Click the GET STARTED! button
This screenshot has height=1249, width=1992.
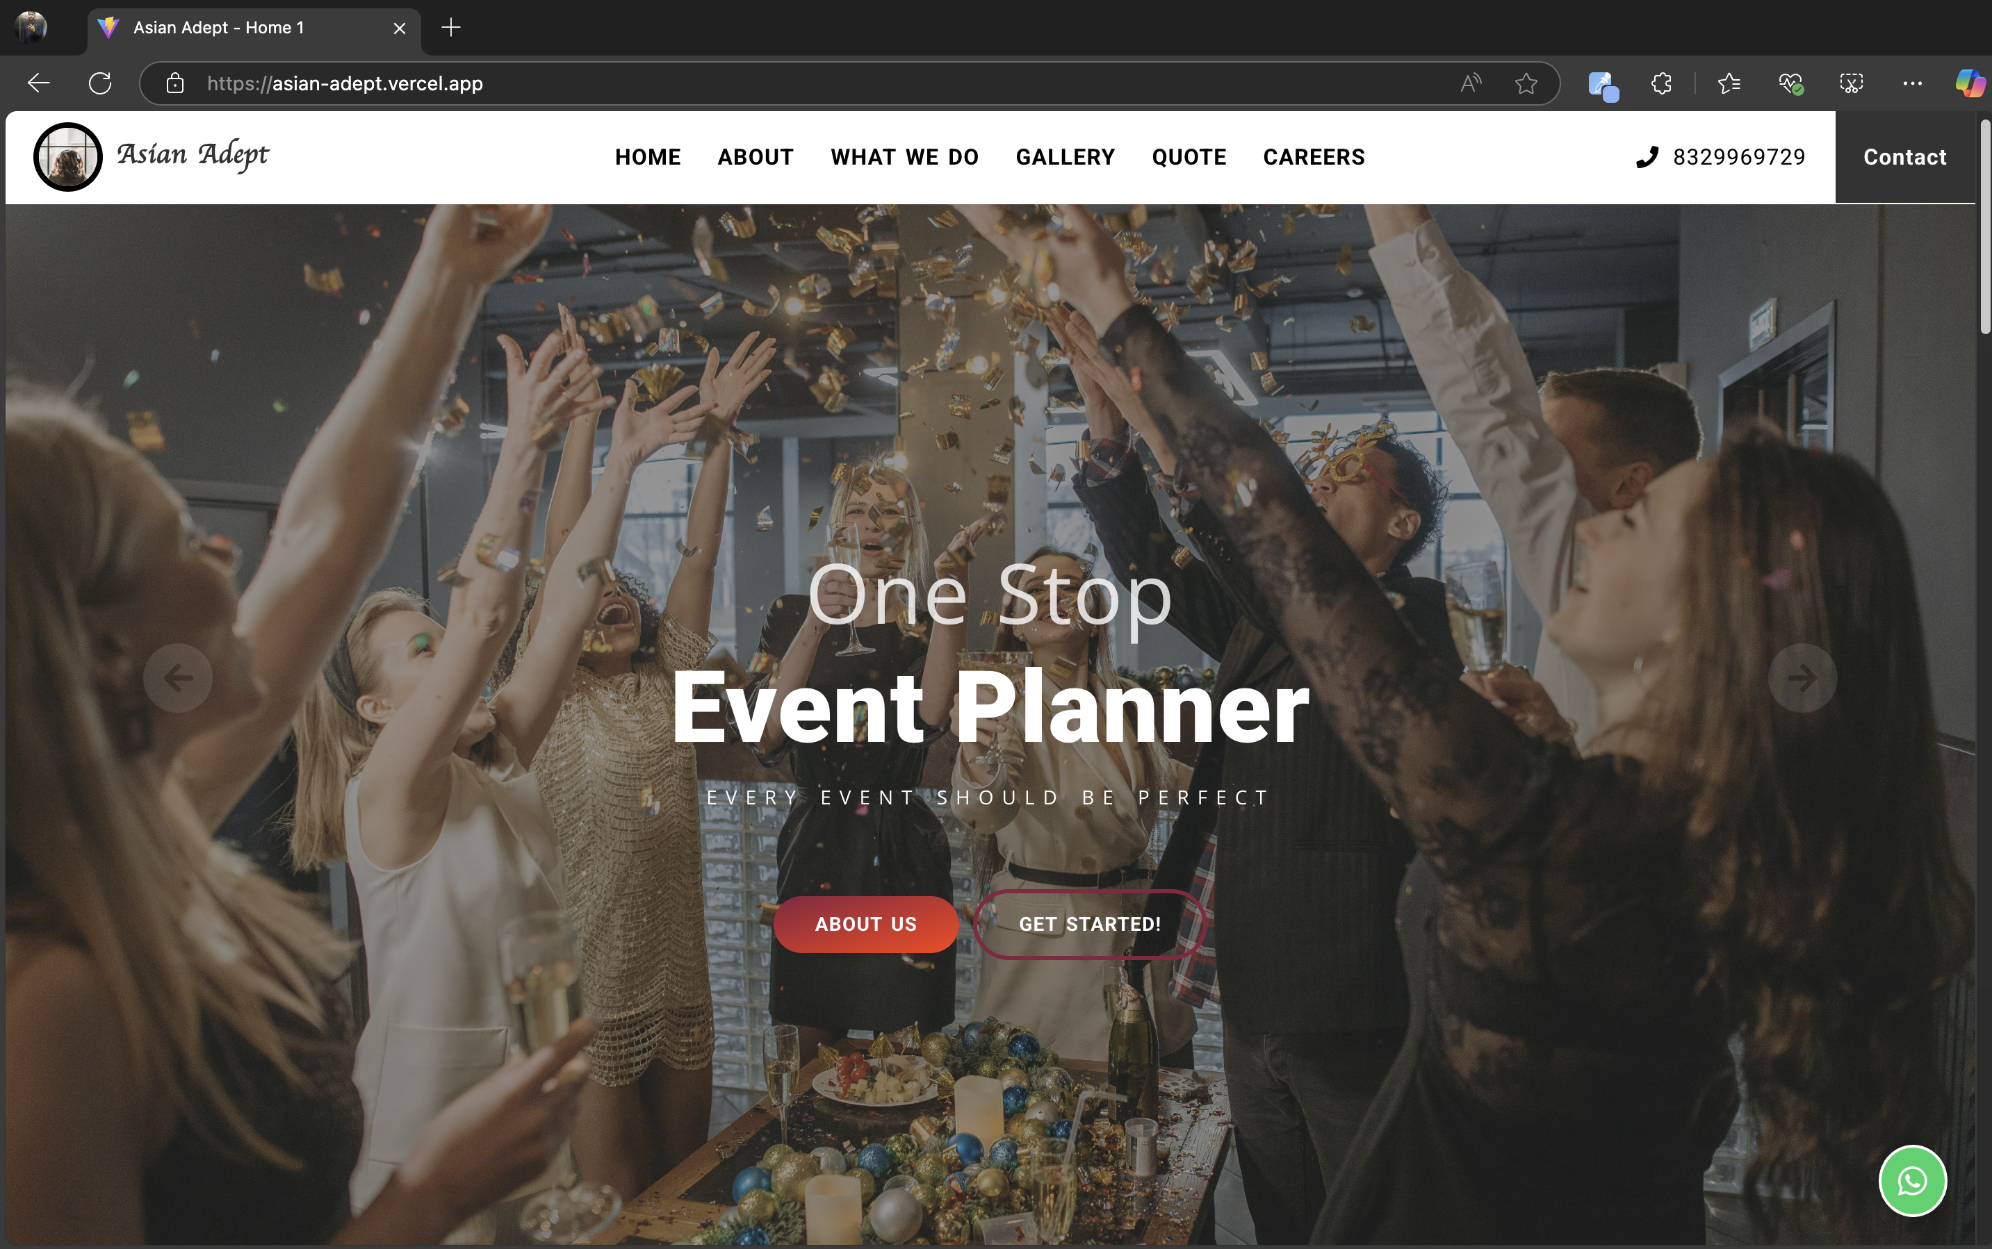point(1089,925)
